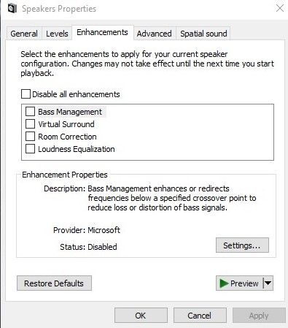The height and width of the screenshot is (328, 288).
Task: Switch to the General tab
Action: [x=24, y=34]
